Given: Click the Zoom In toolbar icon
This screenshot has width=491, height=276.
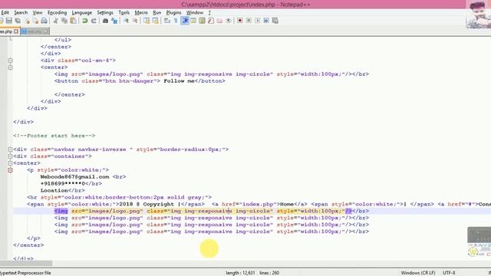Looking at the screenshot, I should (x=126, y=21).
